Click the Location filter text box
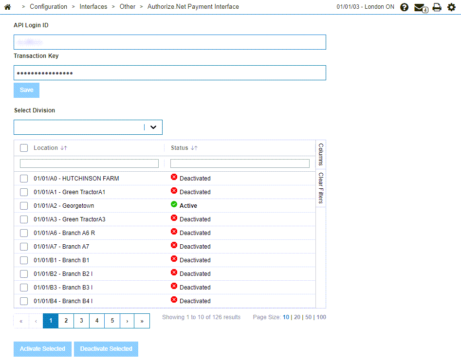This screenshot has height=362, width=461. click(x=89, y=163)
